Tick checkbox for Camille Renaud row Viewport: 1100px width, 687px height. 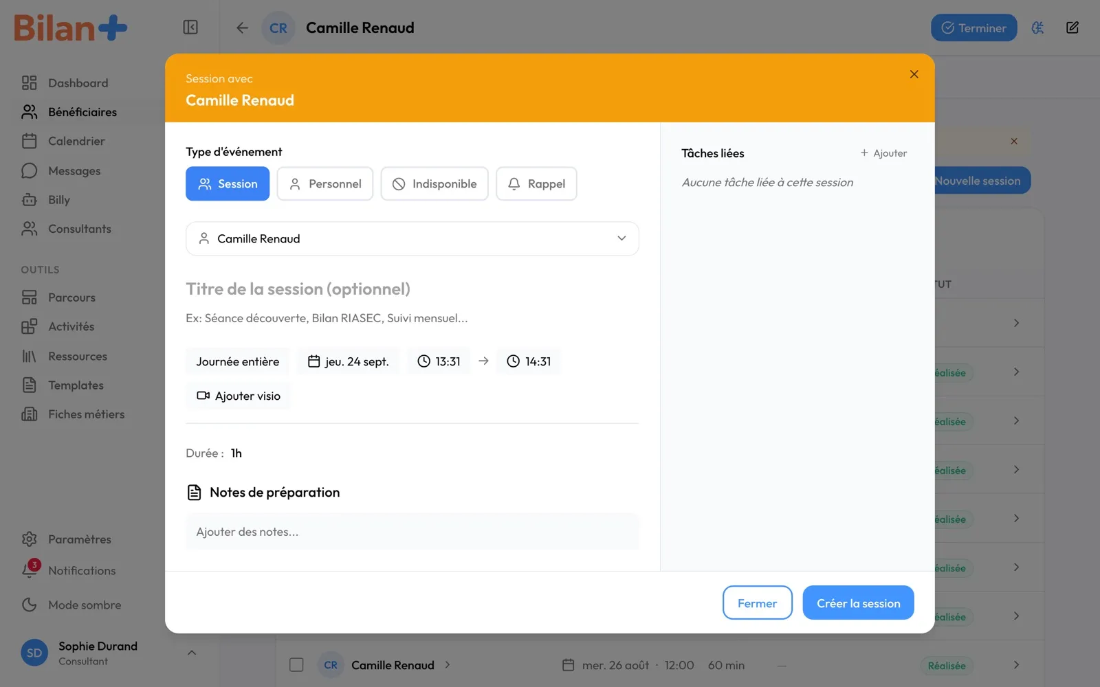(x=296, y=665)
